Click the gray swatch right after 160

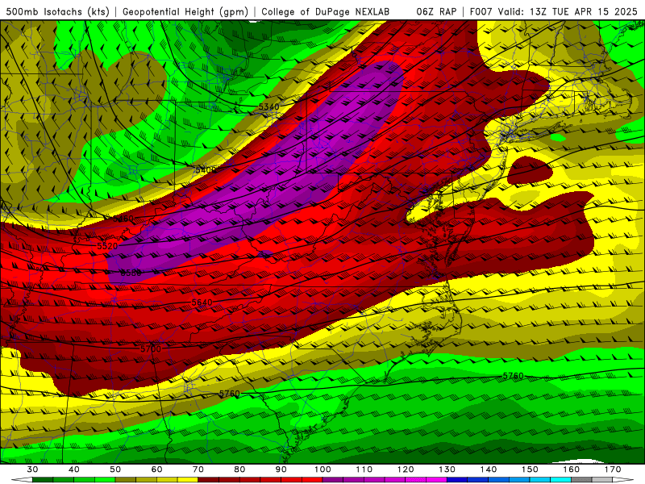581,480
